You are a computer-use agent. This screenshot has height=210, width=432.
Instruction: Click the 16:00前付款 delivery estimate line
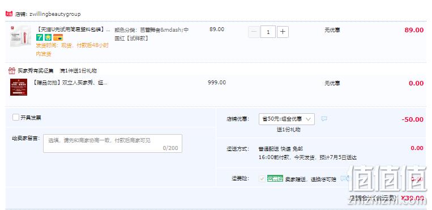pos(307,157)
